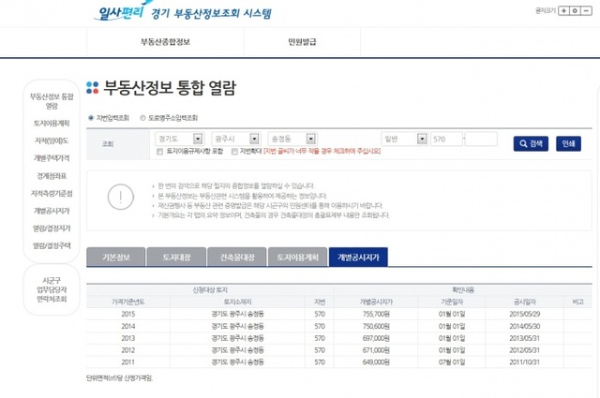Open 부동산정보 통합 열람 sidebar link

pyautogui.click(x=52, y=101)
